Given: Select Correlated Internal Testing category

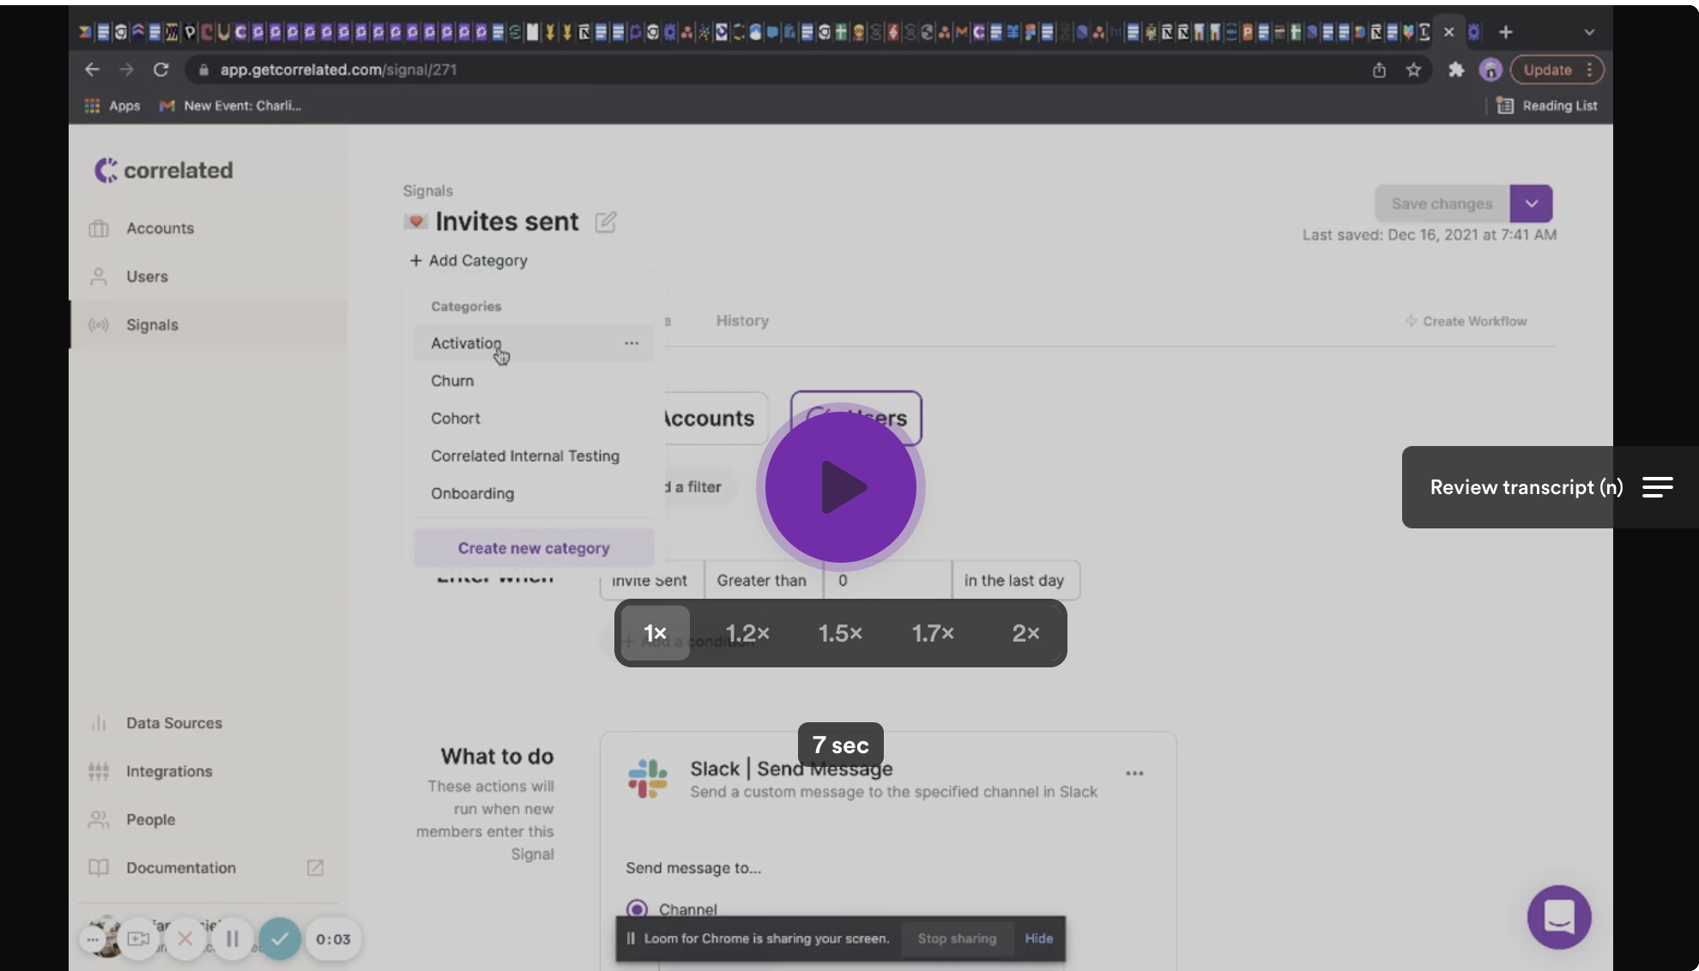Looking at the screenshot, I should [525, 456].
